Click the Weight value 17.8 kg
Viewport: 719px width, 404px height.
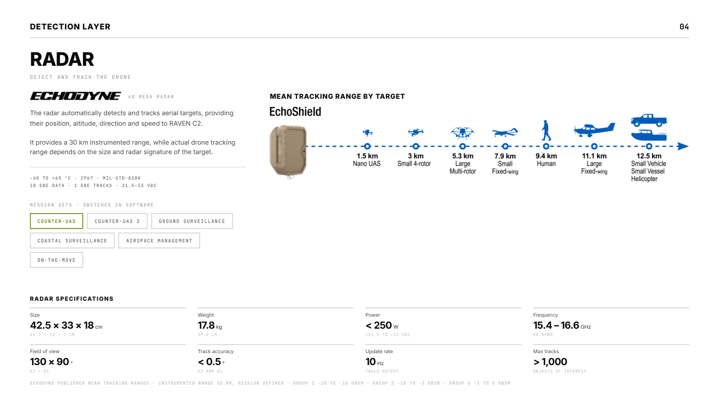pos(210,326)
